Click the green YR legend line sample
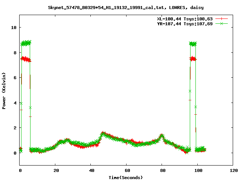Viewport: 241px width, 181px height. [221, 23]
